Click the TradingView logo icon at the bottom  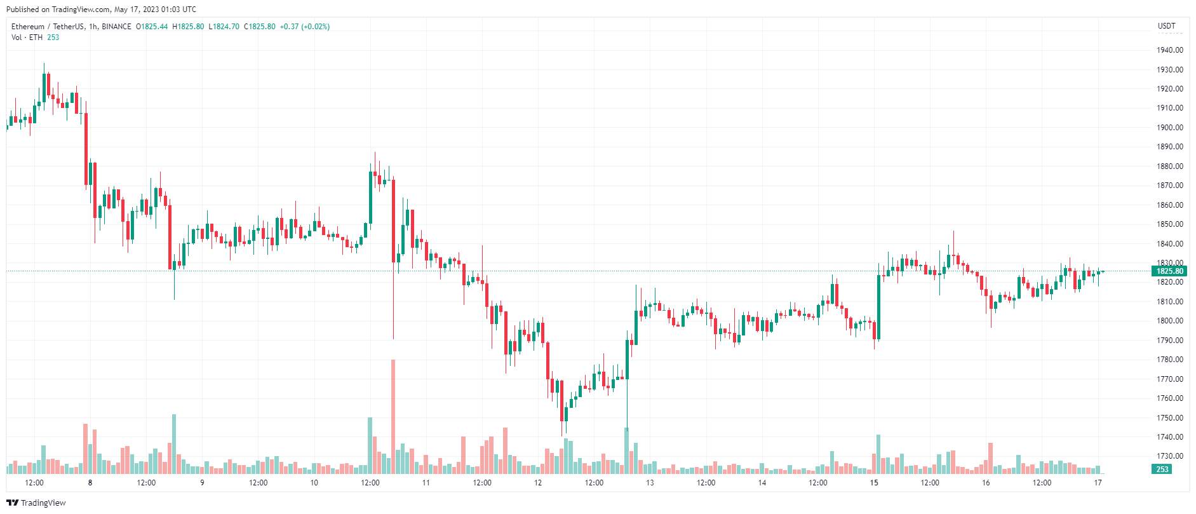point(12,503)
